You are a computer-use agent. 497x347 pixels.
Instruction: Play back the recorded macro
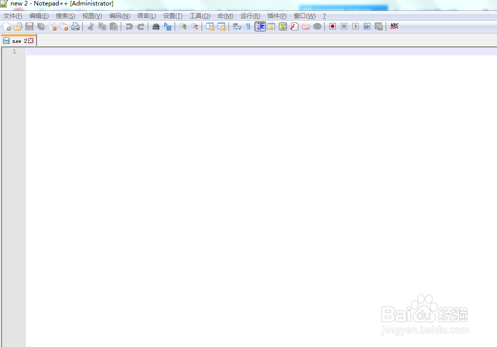pyautogui.click(x=356, y=26)
